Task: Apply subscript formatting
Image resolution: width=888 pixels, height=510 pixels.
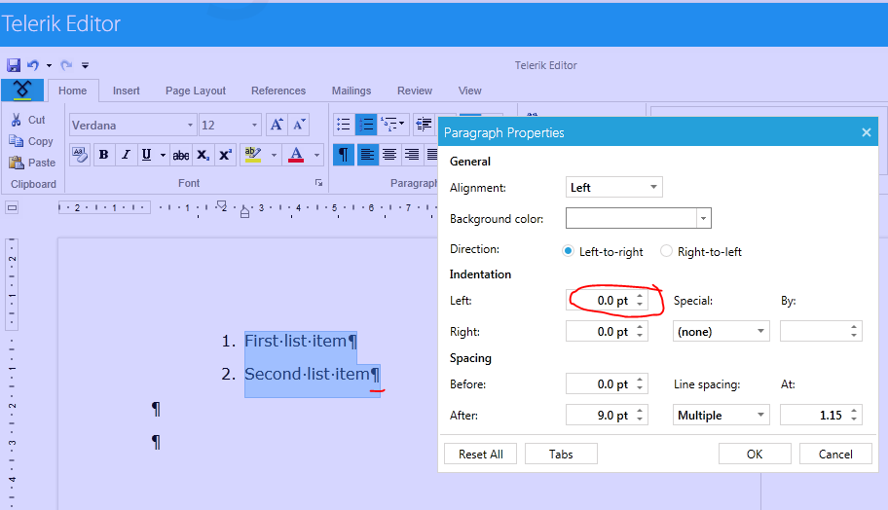Action: pyautogui.click(x=203, y=155)
